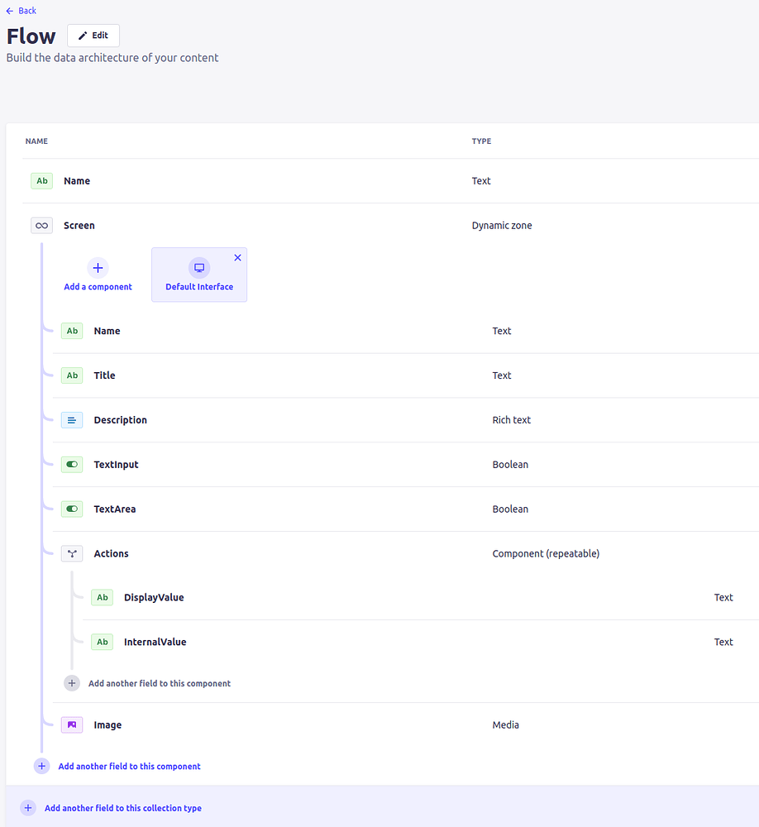Click the plus icon above Add a component

98,268
